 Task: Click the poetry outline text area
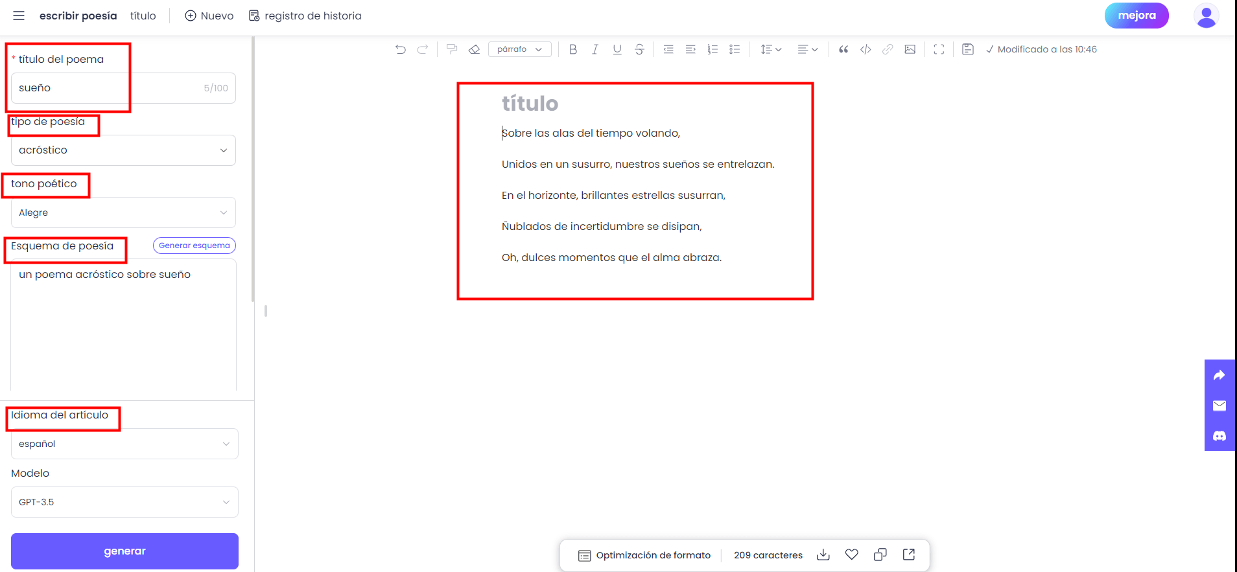coord(123,325)
